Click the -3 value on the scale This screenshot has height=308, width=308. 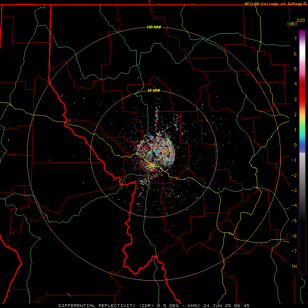point(294,191)
